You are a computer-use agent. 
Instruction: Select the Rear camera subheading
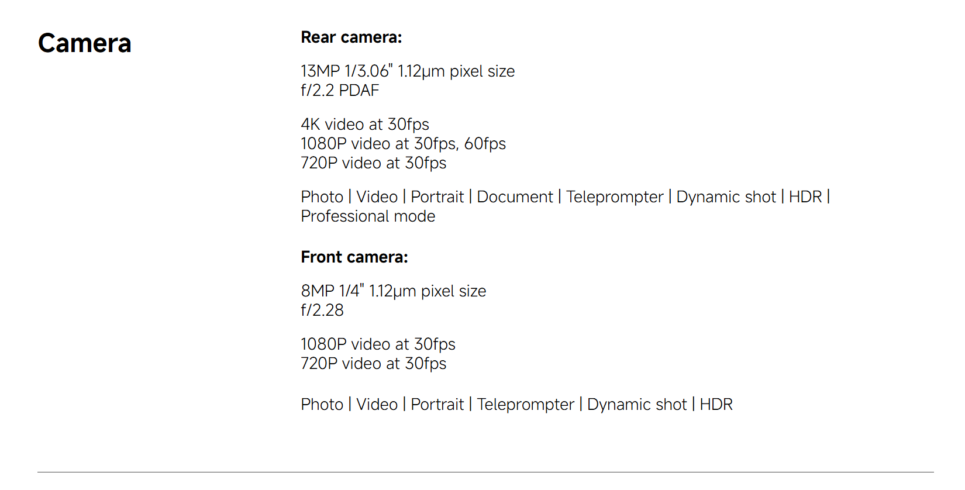pos(351,37)
